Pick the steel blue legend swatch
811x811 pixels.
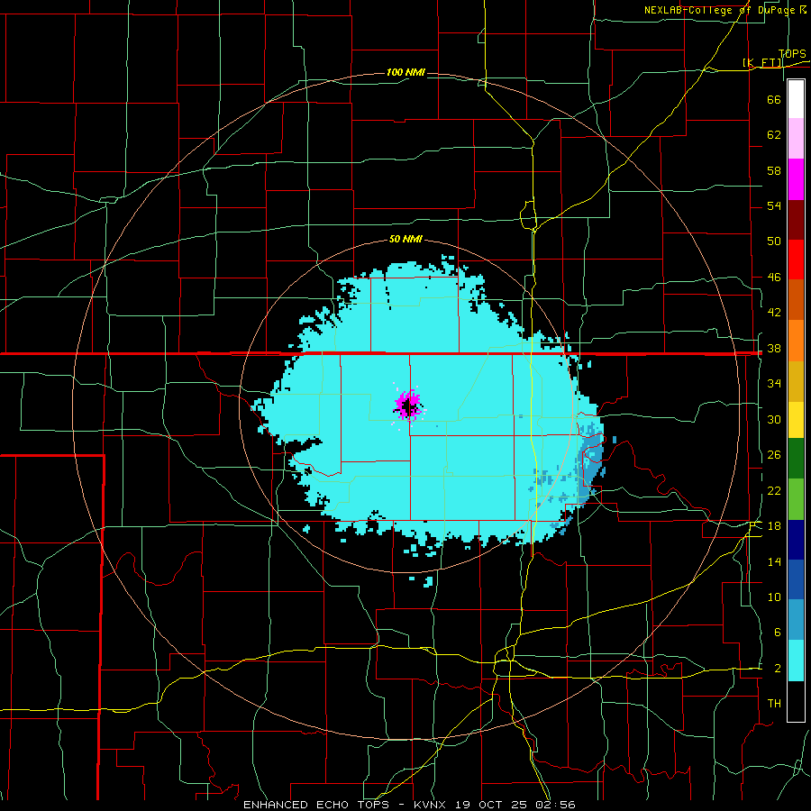796,620
